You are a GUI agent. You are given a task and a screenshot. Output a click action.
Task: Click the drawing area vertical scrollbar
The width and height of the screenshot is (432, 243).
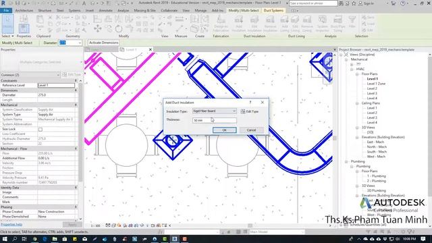point(335,138)
